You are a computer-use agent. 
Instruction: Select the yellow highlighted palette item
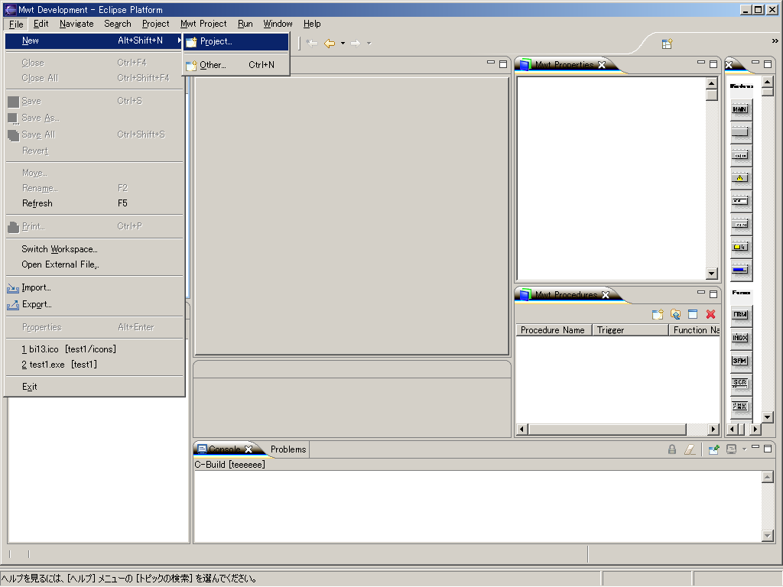pyautogui.click(x=740, y=247)
